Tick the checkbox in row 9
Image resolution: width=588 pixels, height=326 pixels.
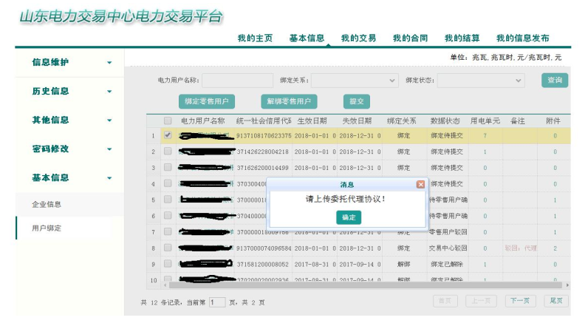click(168, 264)
